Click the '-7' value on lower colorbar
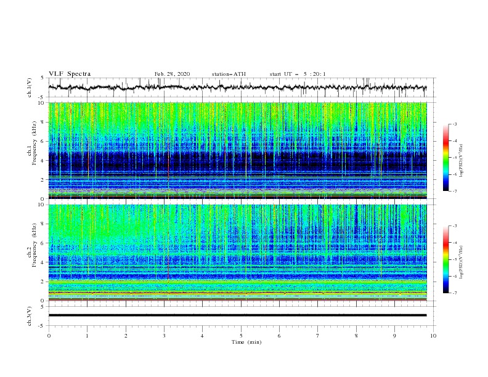Image resolution: width=488 pixels, height=377 pixels. point(454,293)
